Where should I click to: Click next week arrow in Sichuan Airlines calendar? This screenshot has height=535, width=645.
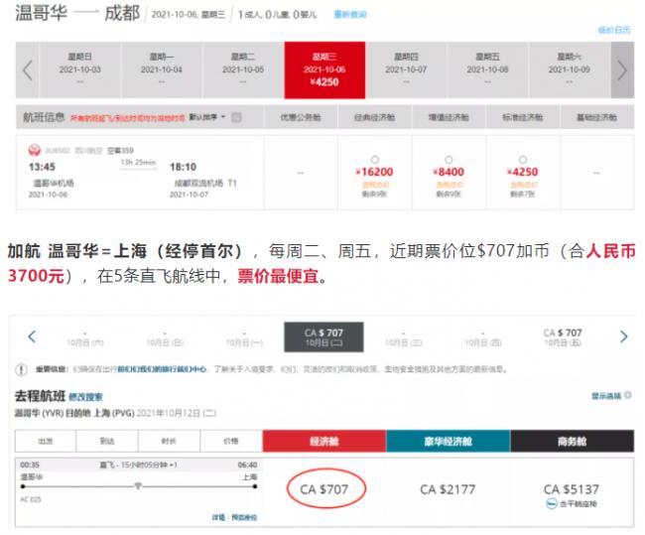(621, 69)
